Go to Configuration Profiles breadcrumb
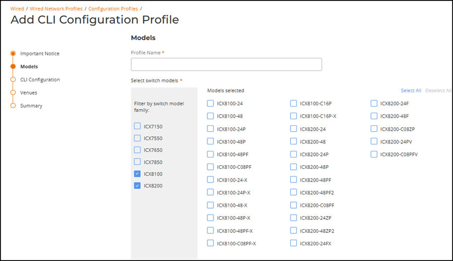 (x=113, y=9)
